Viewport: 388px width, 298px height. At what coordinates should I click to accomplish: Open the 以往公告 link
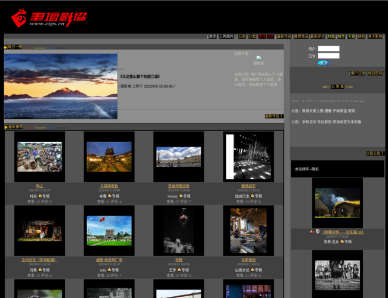click(374, 153)
